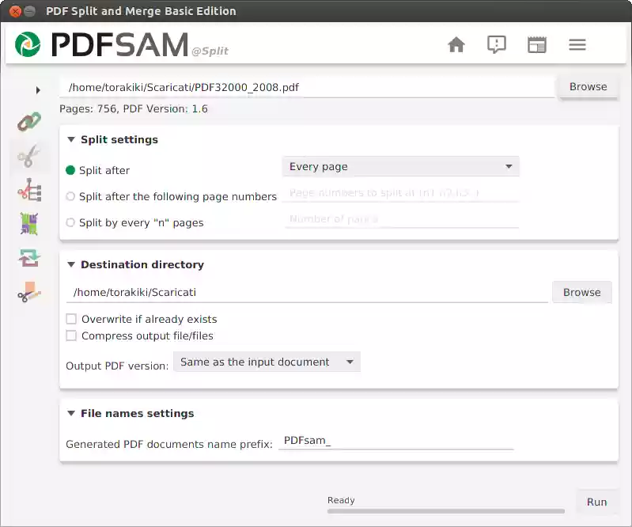Open the Split by bookmarks module icon

tap(29, 191)
